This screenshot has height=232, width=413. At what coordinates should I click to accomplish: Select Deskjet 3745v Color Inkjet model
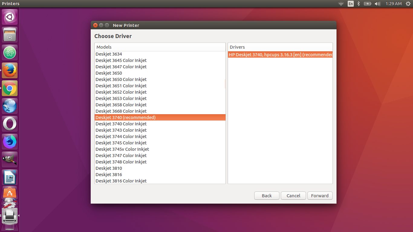(x=122, y=149)
